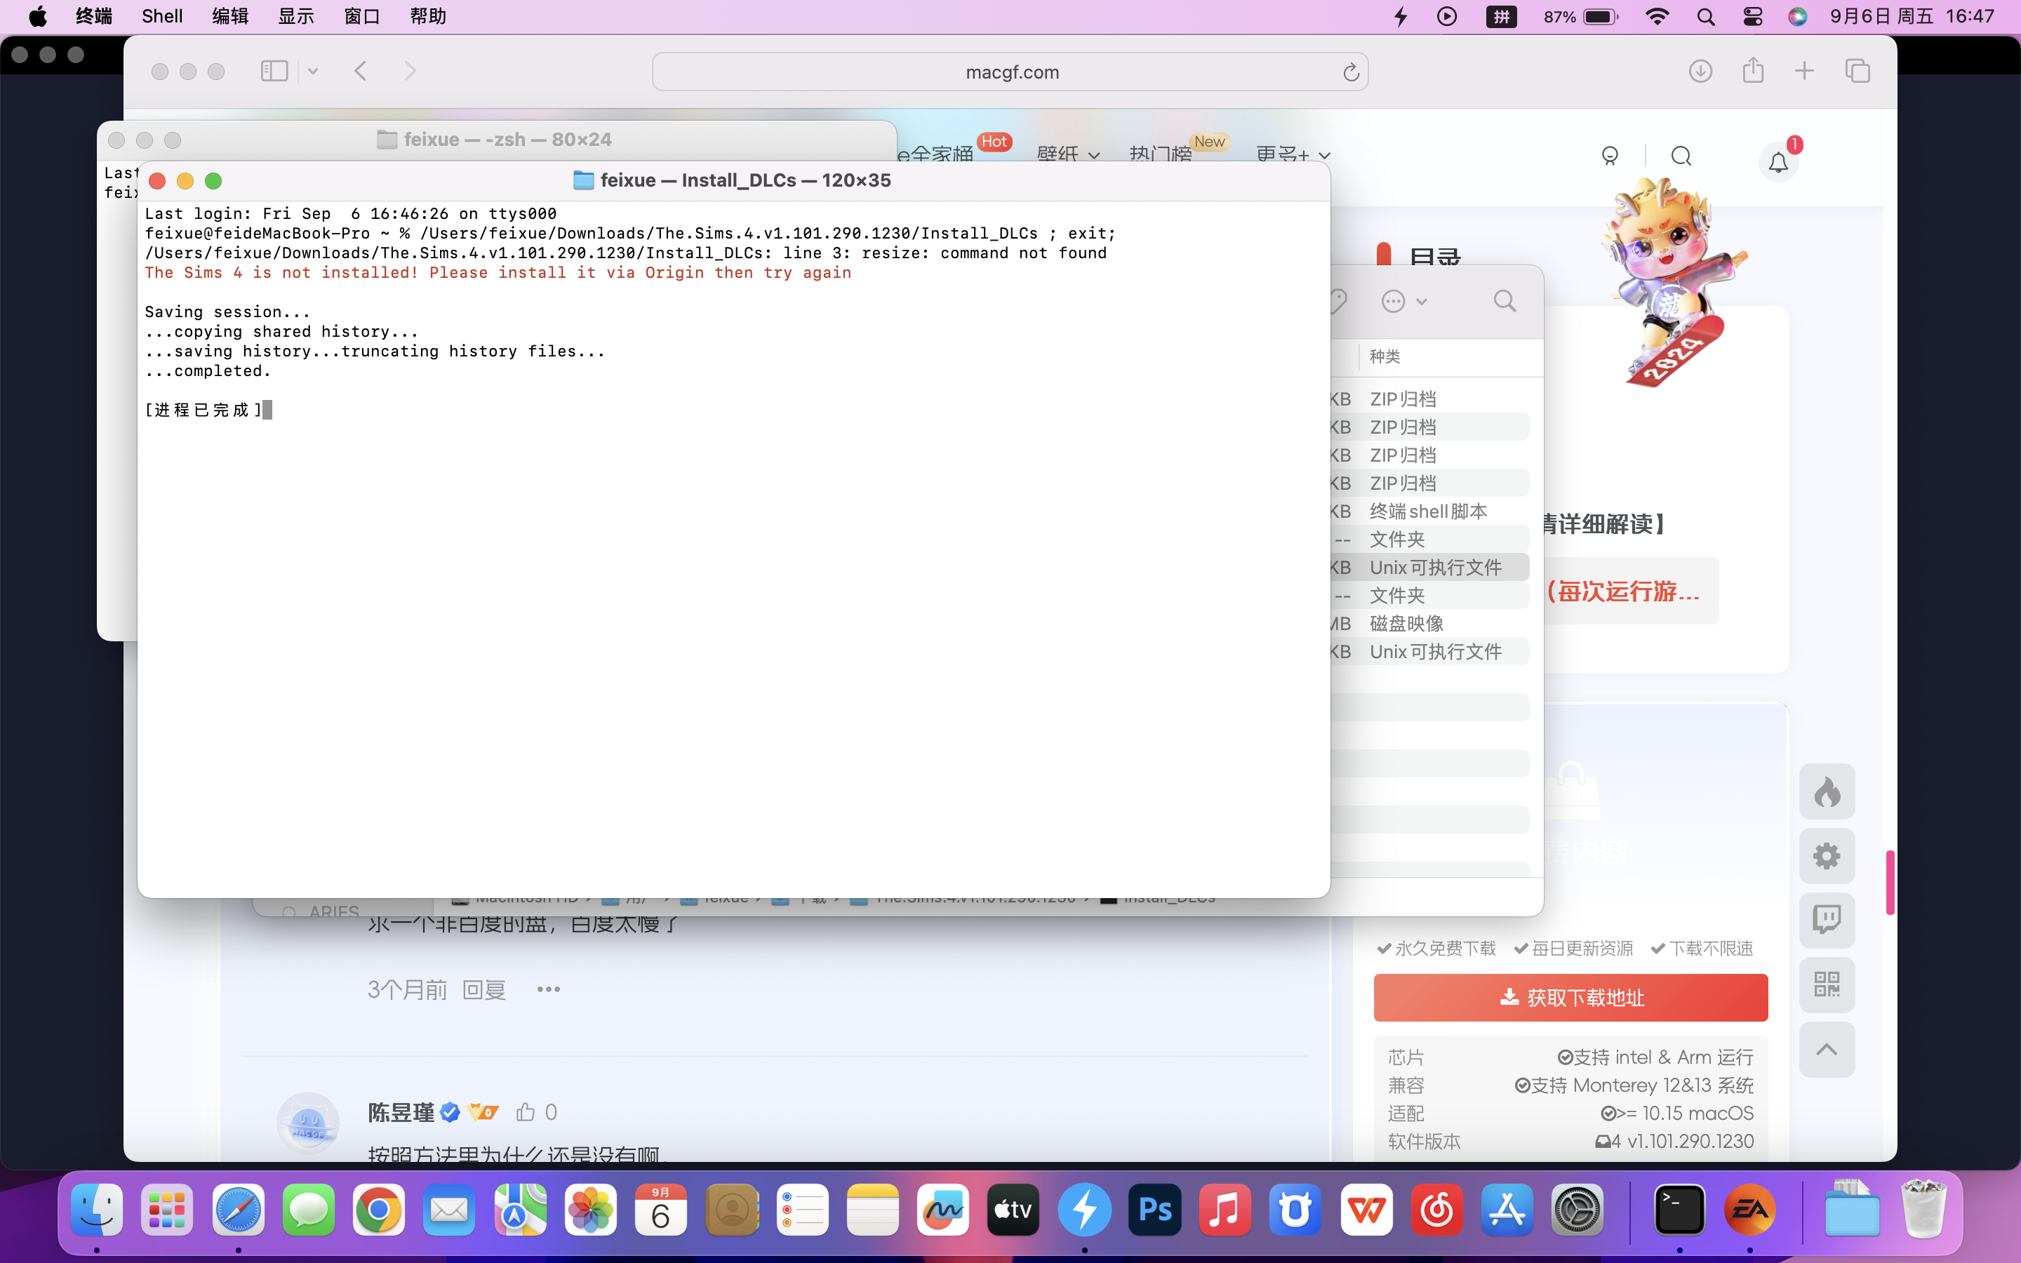Click the flame hot-content sidebar icon
This screenshot has width=2021, height=1263.
(1827, 791)
